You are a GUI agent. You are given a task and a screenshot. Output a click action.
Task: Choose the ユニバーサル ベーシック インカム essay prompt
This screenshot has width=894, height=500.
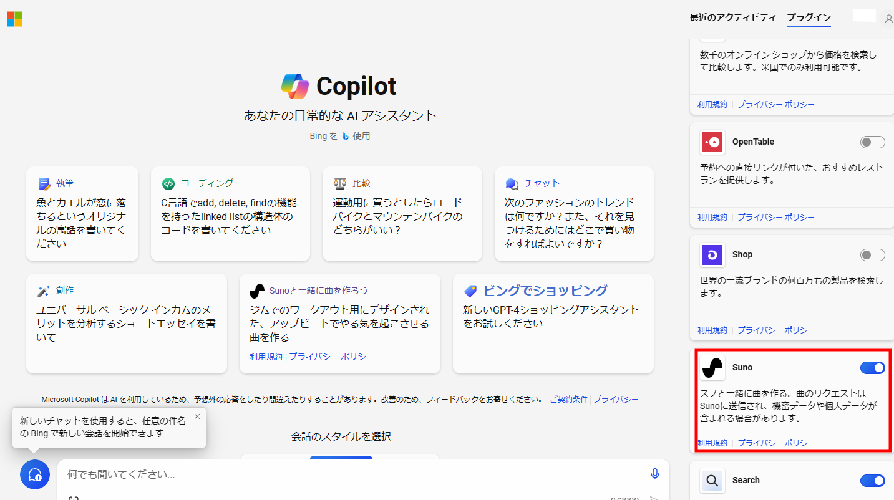coord(127,324)
